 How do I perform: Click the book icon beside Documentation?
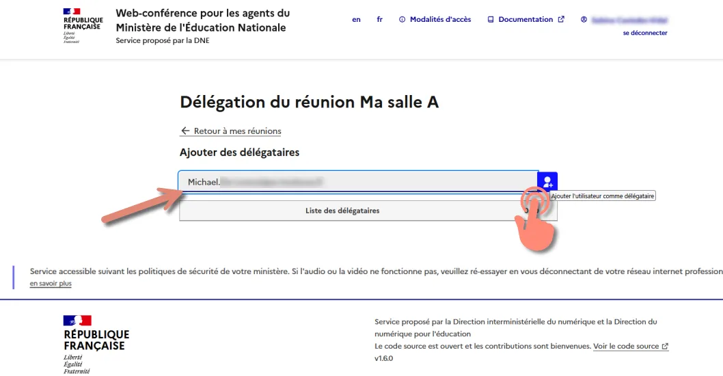point(491,19)
